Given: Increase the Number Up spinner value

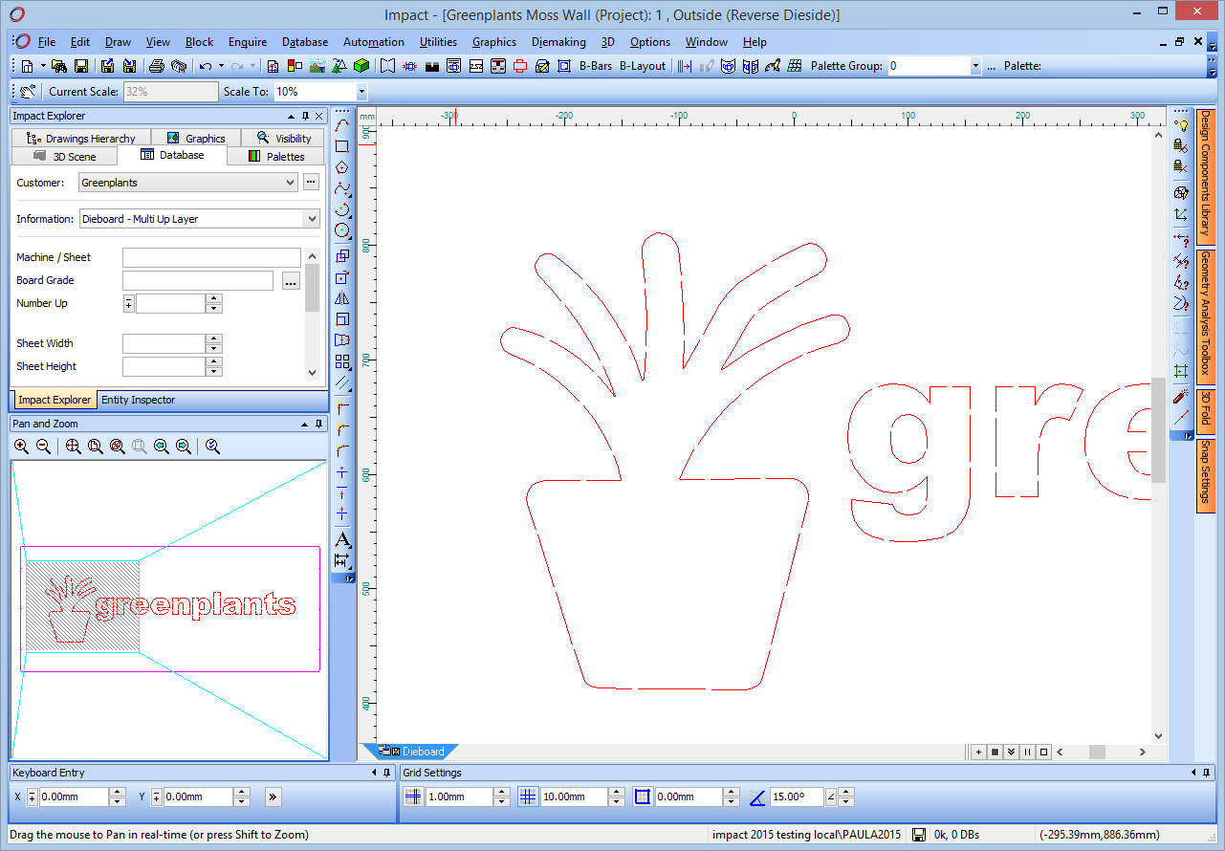Looking at the screenshot, I should [x=214, y=299].
